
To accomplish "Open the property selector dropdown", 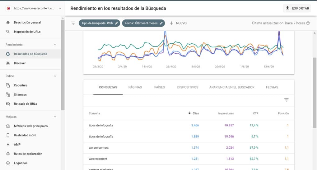I will pos(60,8).
